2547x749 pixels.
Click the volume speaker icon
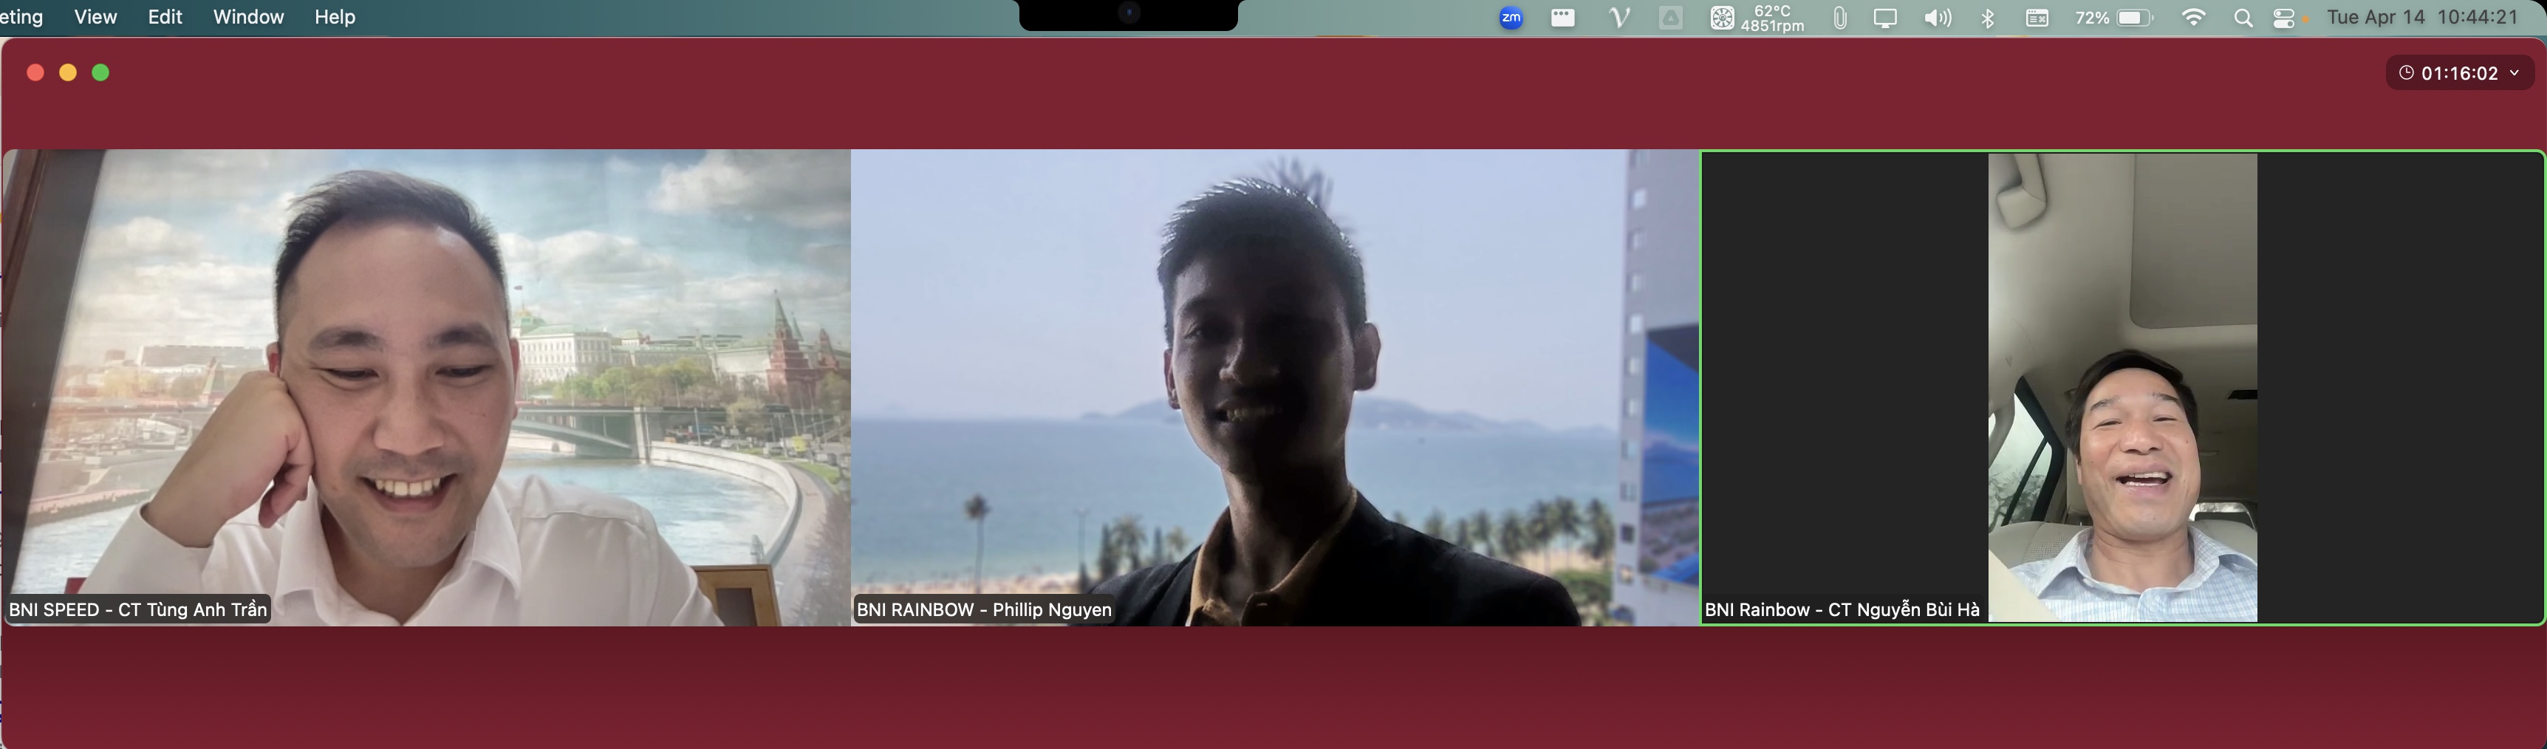click(1937, 18)
